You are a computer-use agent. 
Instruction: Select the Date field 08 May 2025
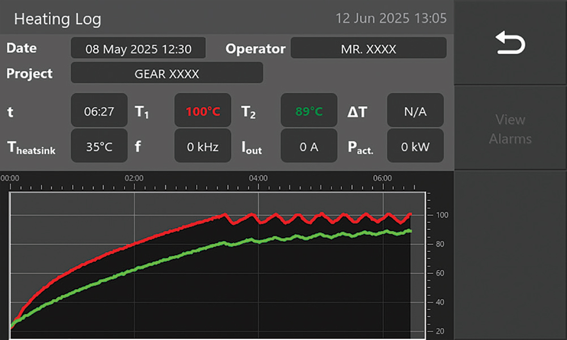(138, 49)
